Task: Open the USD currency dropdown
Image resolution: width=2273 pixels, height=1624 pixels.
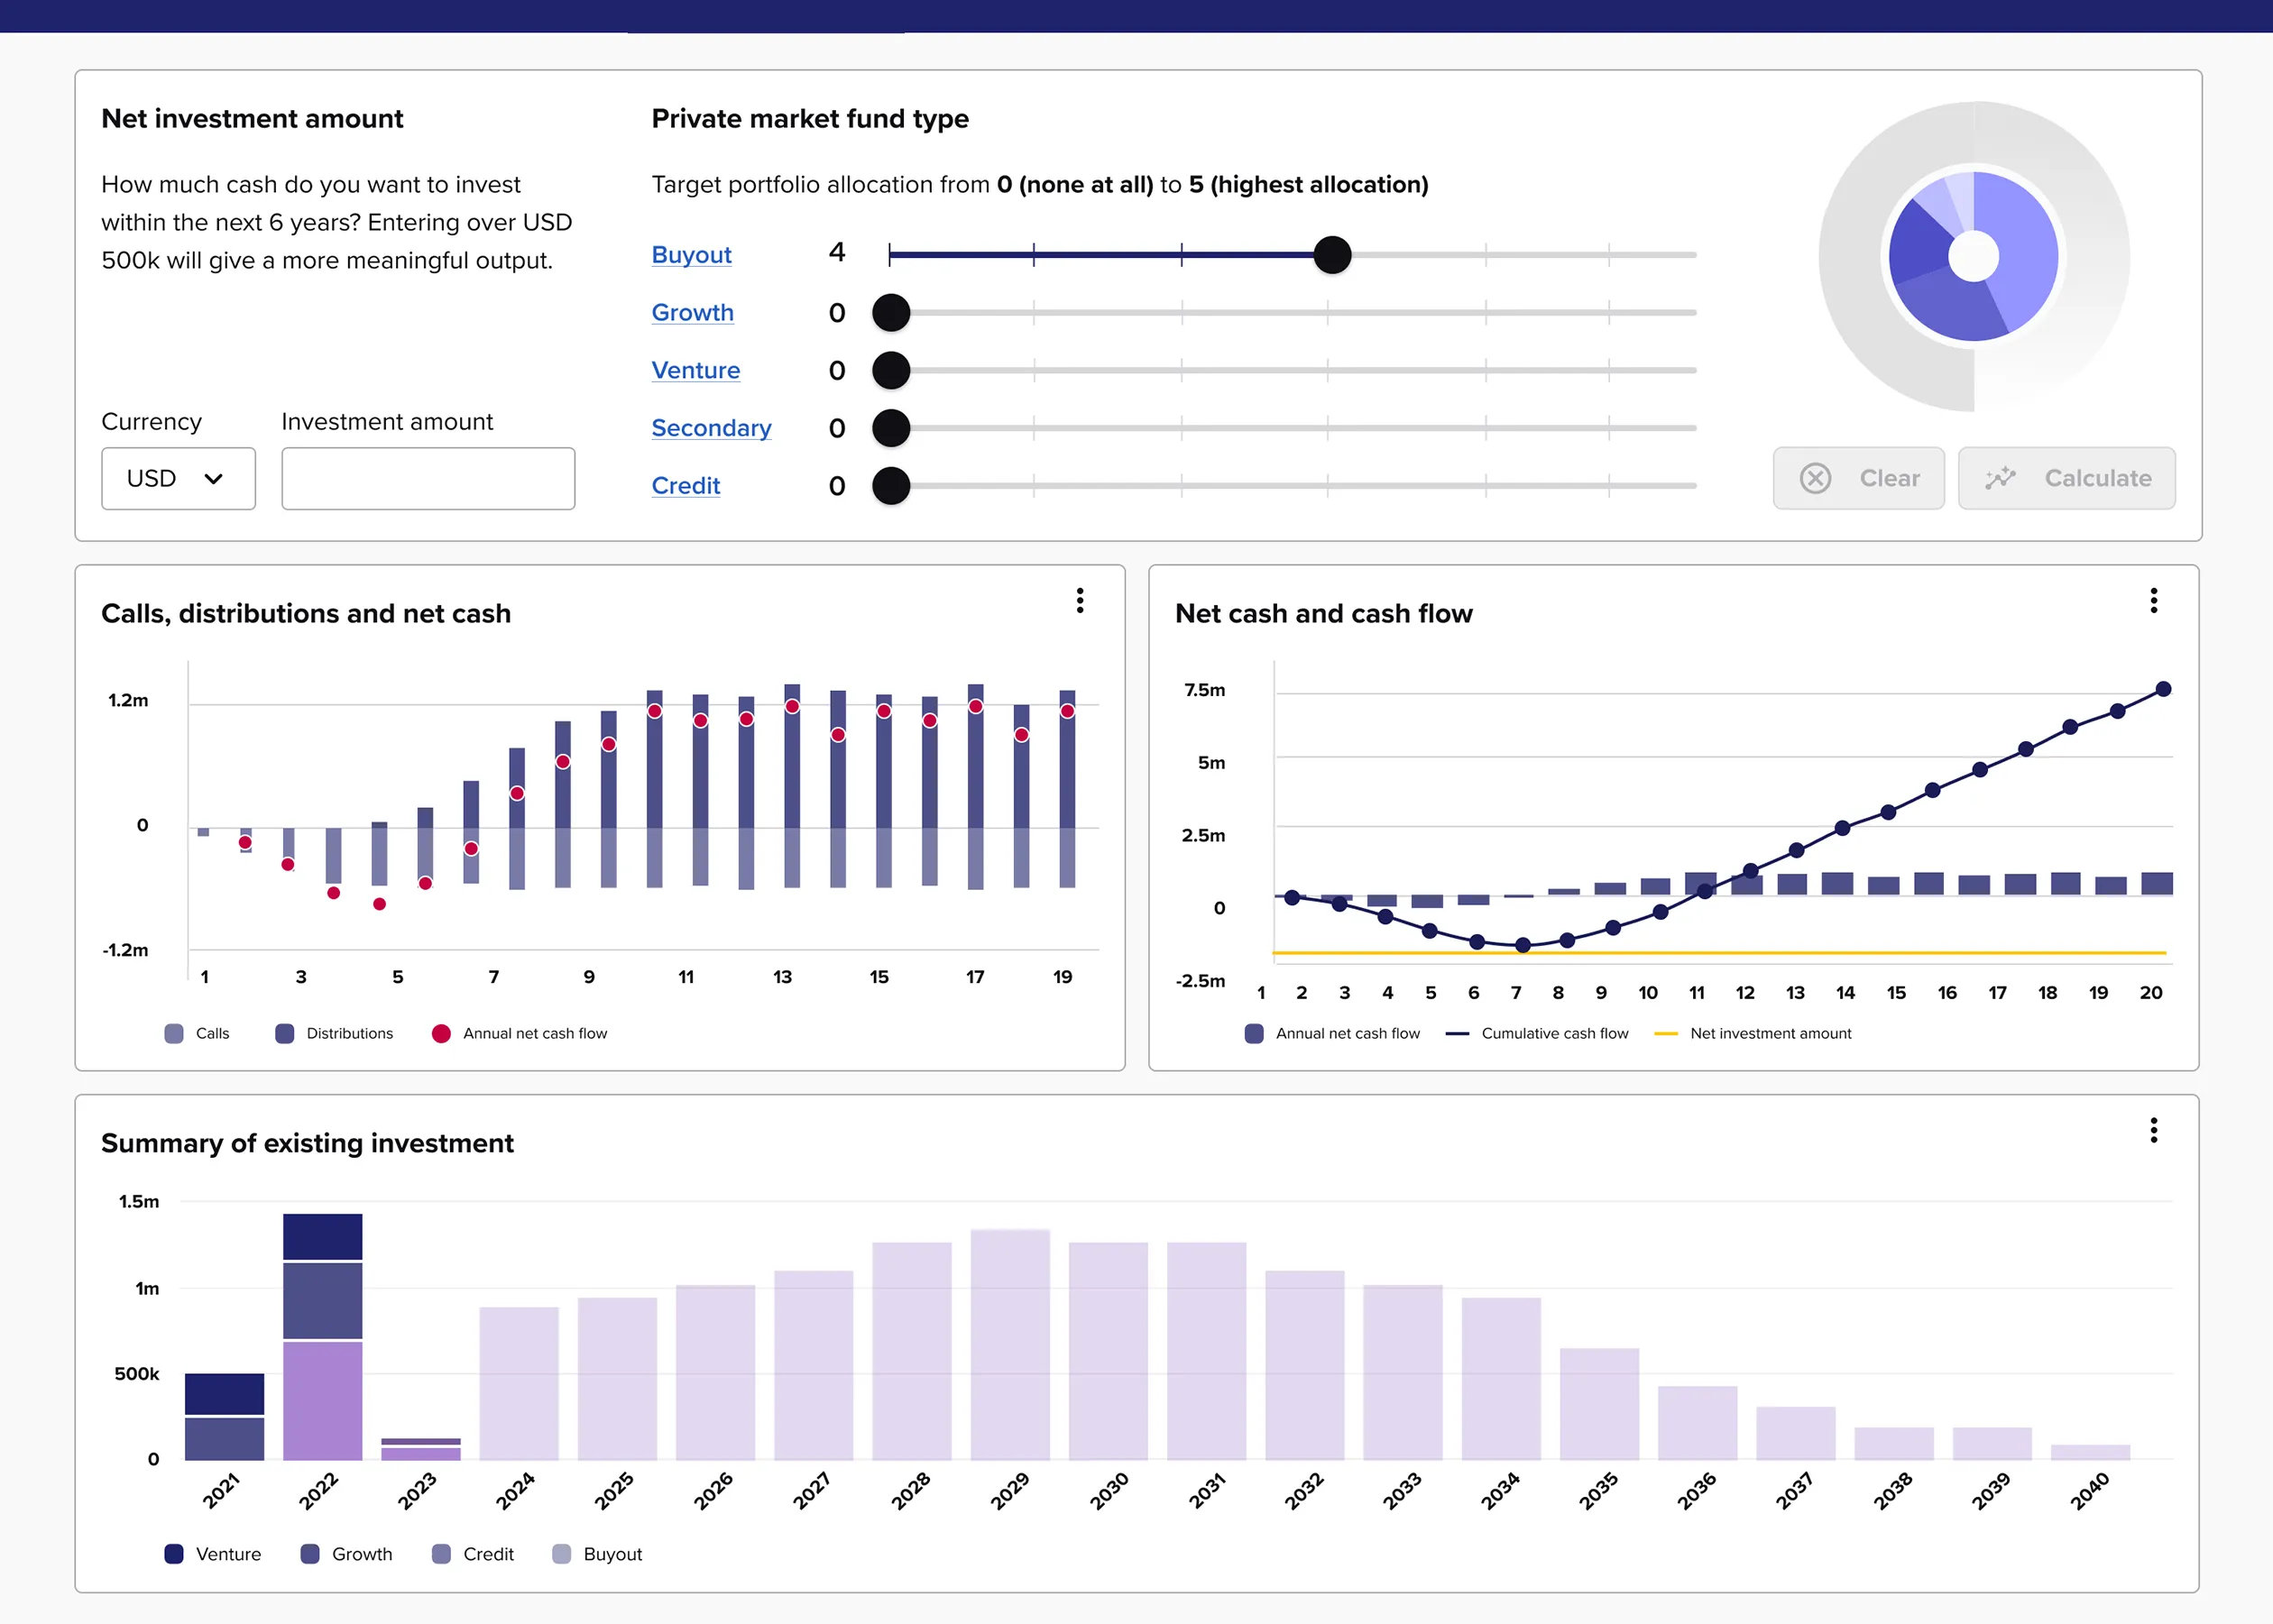Action: click(178, 478)
